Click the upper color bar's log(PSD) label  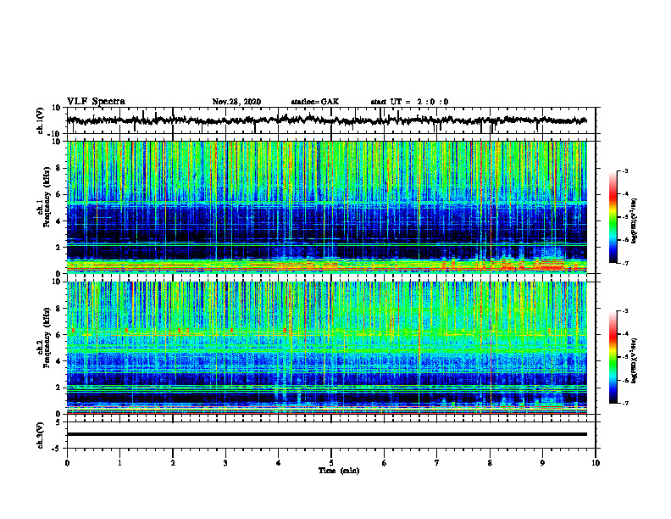coord(635,220)
